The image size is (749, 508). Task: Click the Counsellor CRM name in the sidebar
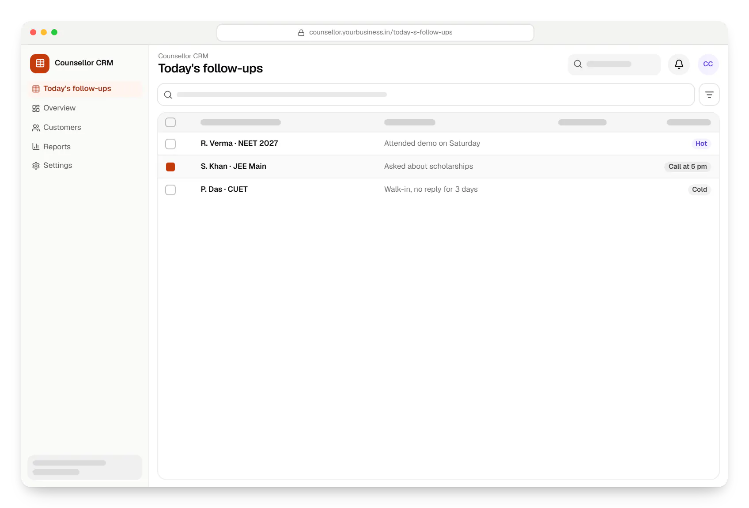(x=84, y=63)
